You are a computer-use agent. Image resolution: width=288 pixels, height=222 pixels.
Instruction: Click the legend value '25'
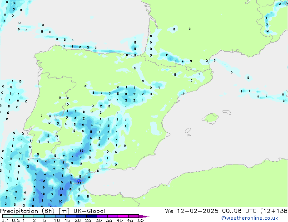click(88, 220)
